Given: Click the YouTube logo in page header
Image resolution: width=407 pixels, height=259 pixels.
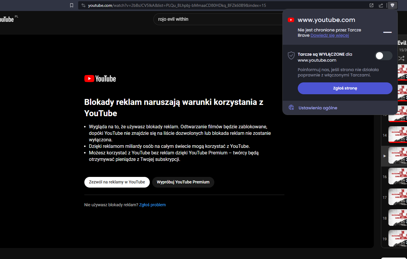Looking at the screenshot, I should tap(7, 20).
